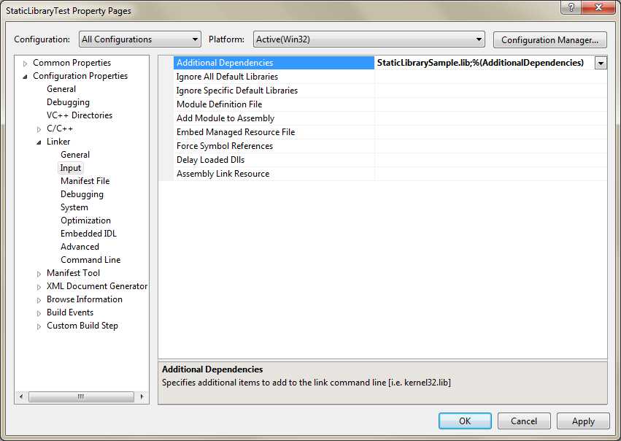Collapse the Linker tree node
Viewport: 621px width, 441px height.
tap(39, 142)
